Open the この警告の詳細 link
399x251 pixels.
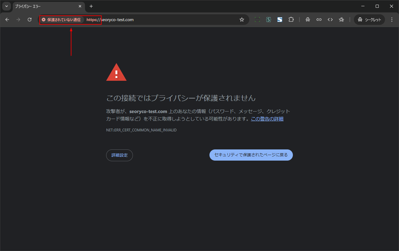click(267, 119)
